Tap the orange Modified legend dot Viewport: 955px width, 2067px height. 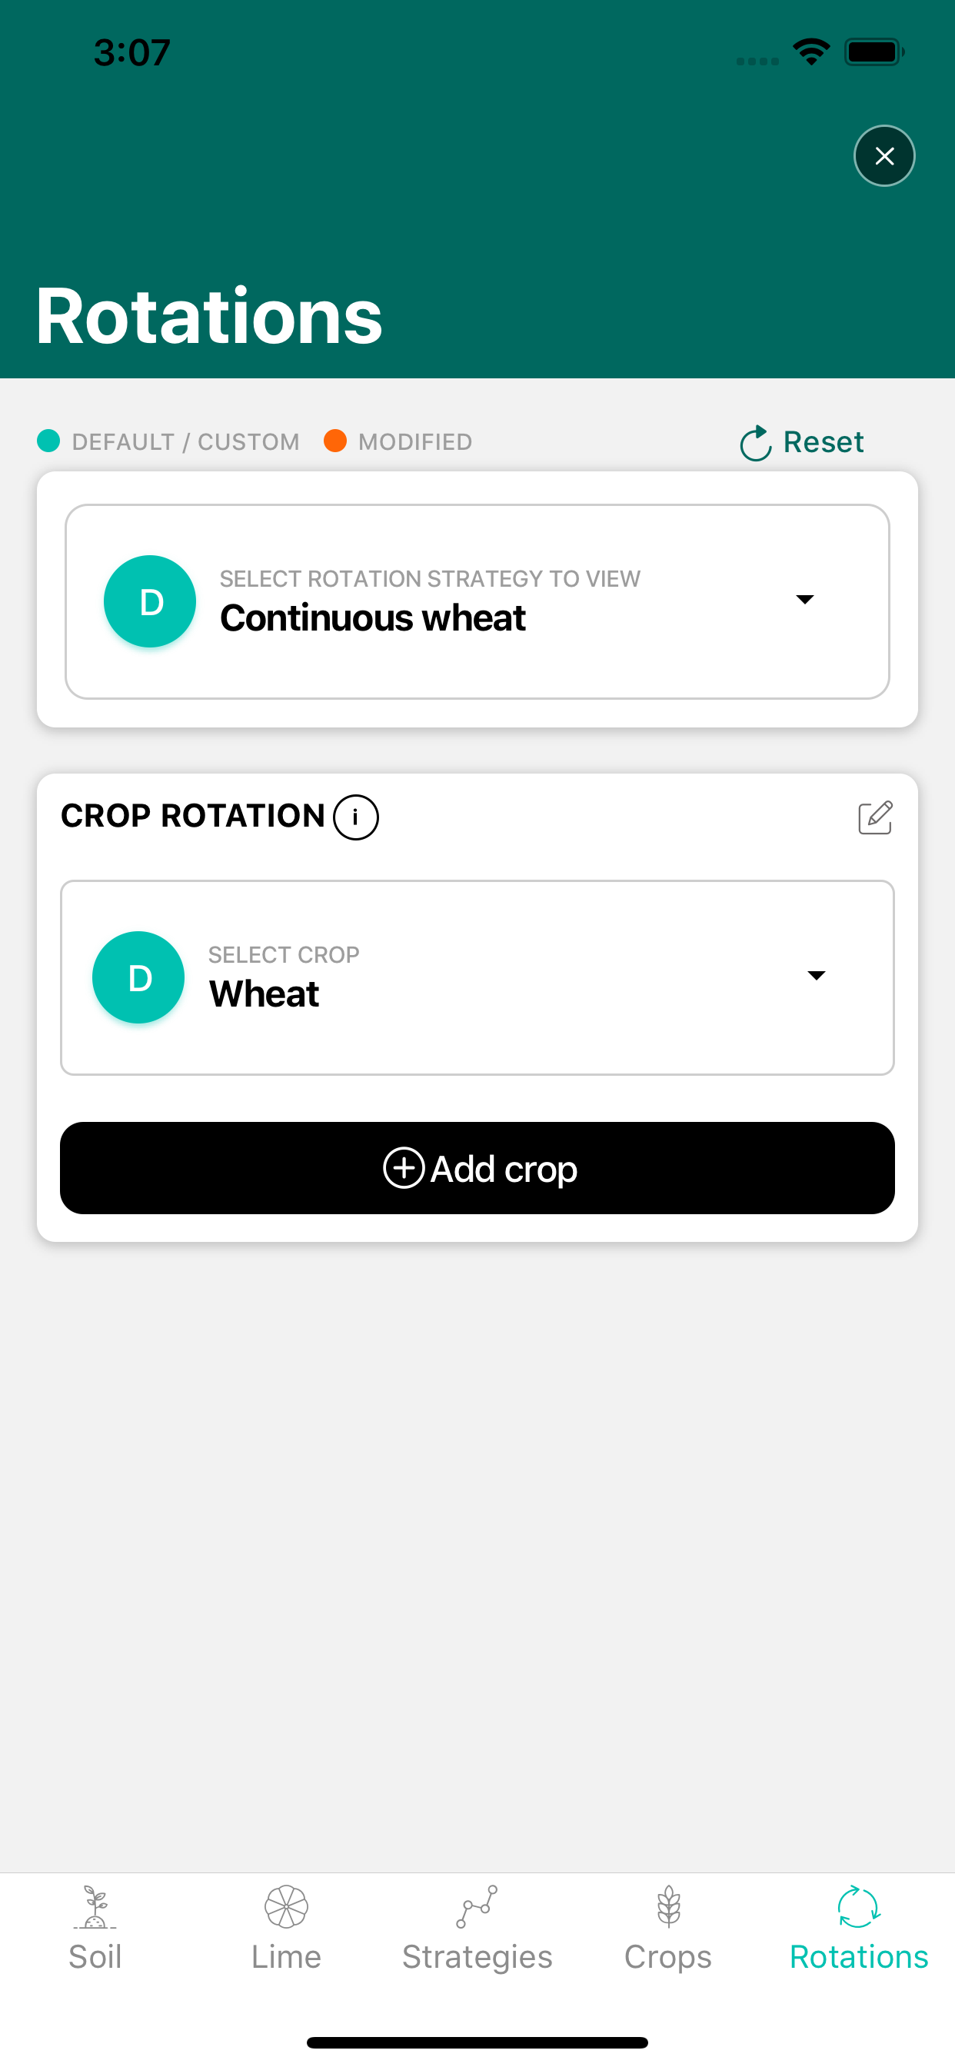click(x=334, y=441)
